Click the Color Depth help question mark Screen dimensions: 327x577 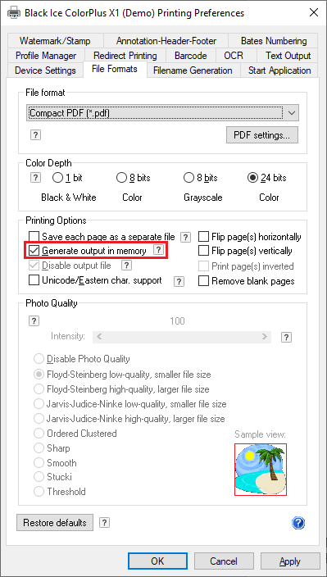[35, 178]
